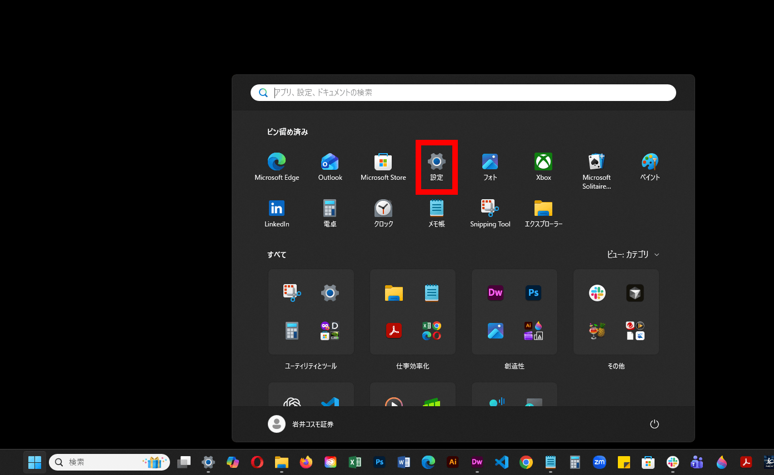The height and width of the screenshot is (475, 774).
Task: Expand small app cluster in 仕事効率化
Action: tap(432, 331)
